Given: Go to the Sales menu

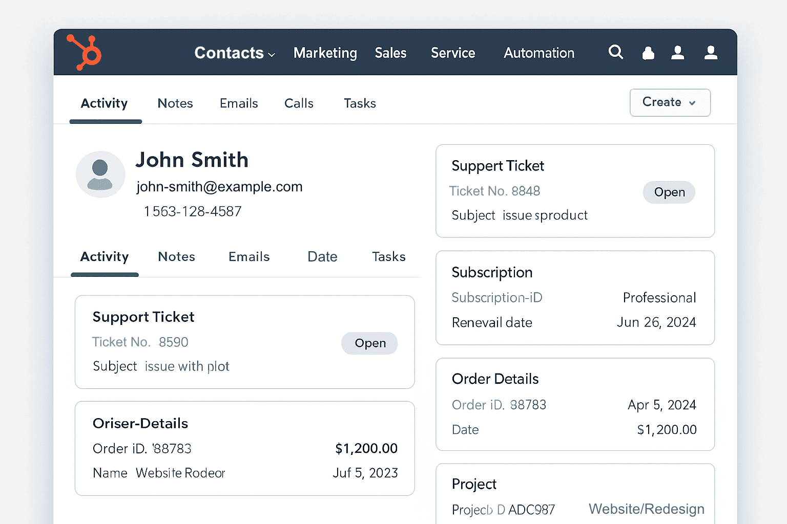Looking at the screenshot, I should 390,53.
